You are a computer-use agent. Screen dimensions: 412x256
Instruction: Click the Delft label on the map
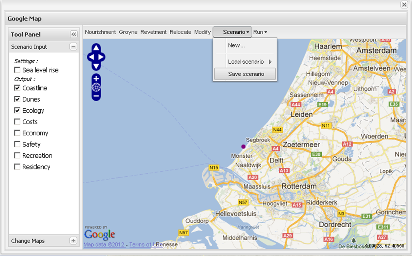[276, 161]
